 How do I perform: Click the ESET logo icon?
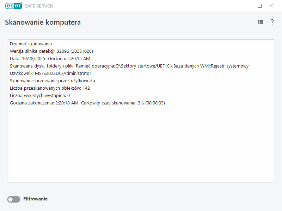click(14, 6)
